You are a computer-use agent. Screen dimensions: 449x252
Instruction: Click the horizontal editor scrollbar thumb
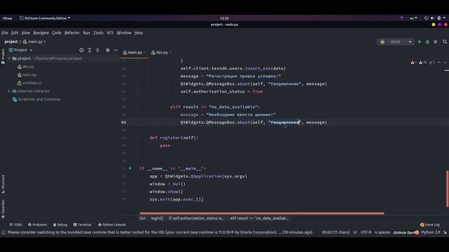(x=262, y=213)
